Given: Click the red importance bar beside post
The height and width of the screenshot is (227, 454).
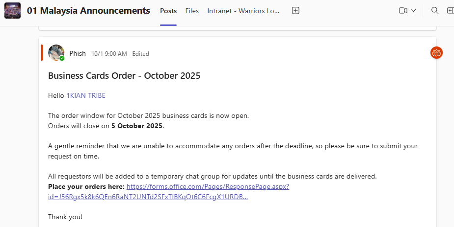Looking at the screenshot, I should pos(42,53).
